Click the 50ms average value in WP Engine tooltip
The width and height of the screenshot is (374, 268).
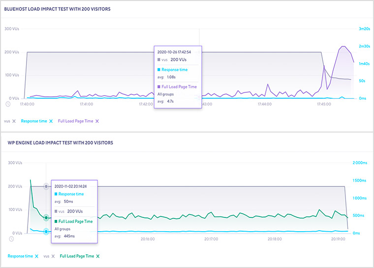pos(68,201)
